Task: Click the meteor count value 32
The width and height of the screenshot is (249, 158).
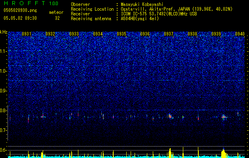Action: click(57, 18)
